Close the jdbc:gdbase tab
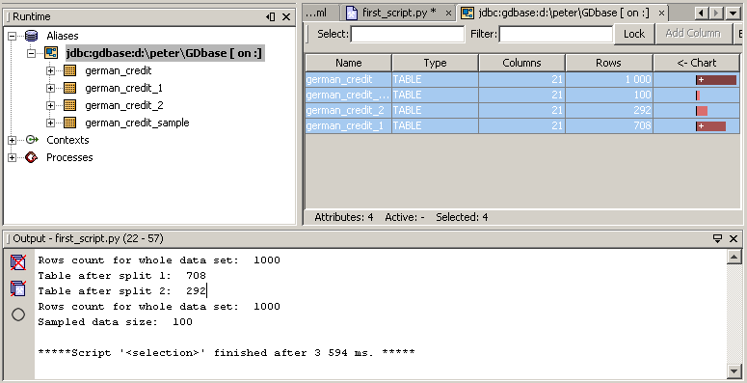 point(661,14)
